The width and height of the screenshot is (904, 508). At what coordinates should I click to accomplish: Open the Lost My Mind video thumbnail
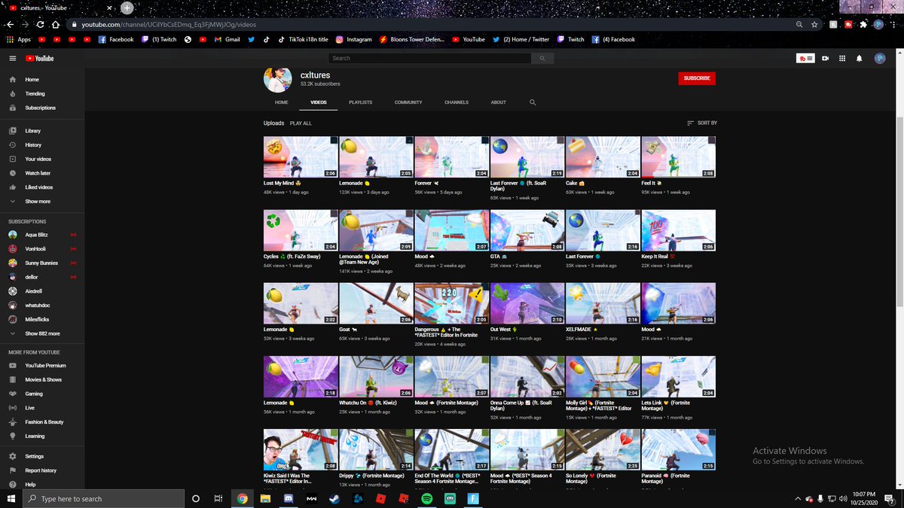pyautogui.click(x=301, y=157)
